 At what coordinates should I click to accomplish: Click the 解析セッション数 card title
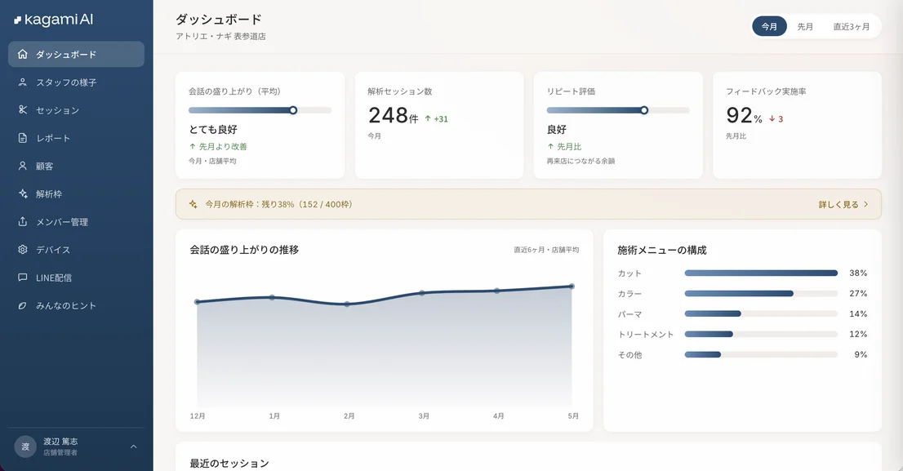(400, 91)
